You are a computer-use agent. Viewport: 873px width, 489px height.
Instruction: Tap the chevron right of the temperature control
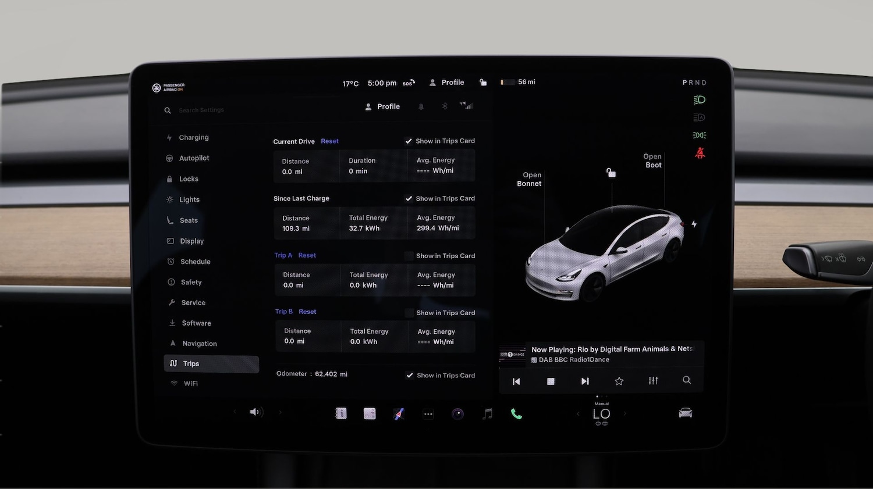(x=625, y=413)
